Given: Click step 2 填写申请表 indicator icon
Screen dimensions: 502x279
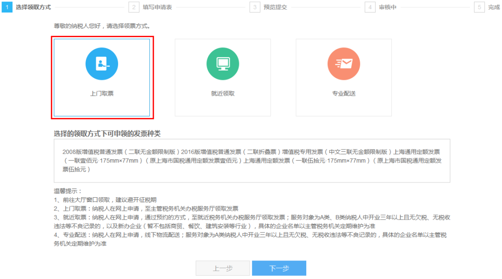Looking at the screenshot, I should click(133, 7).
